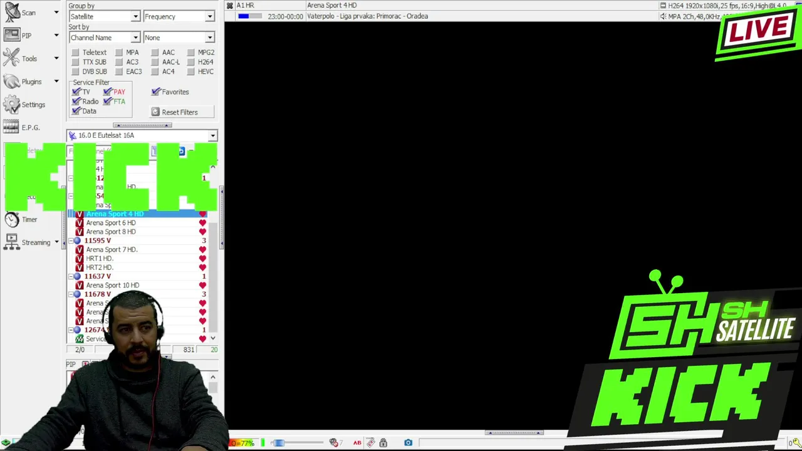Viewport: 802px width, 451px height.
Task: Select channel Arena Sport 8 HD
Action: coord(111,232)
